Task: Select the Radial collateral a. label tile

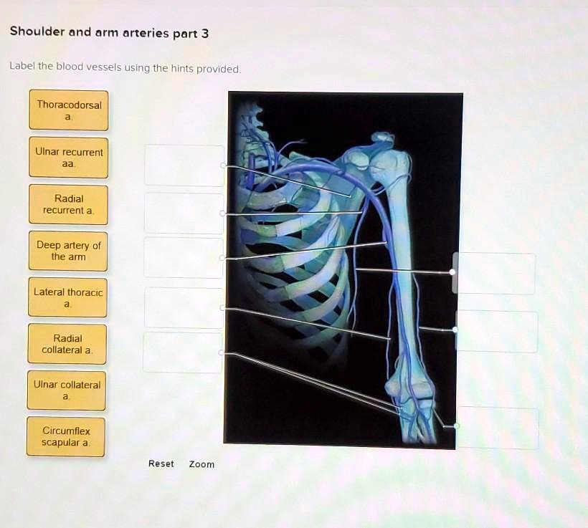Action: pyautogui.click(x=68, y=344)
